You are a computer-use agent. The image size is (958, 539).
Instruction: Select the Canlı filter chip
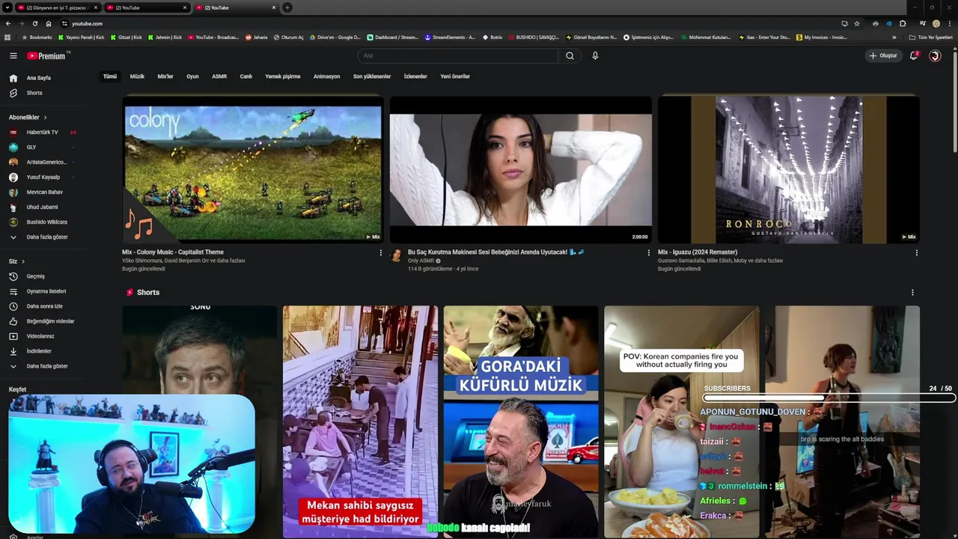click(245, 76)
